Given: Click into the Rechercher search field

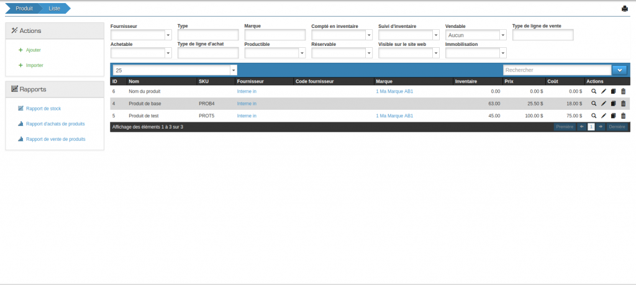Looking at the screenshot, I should [556, 70].
